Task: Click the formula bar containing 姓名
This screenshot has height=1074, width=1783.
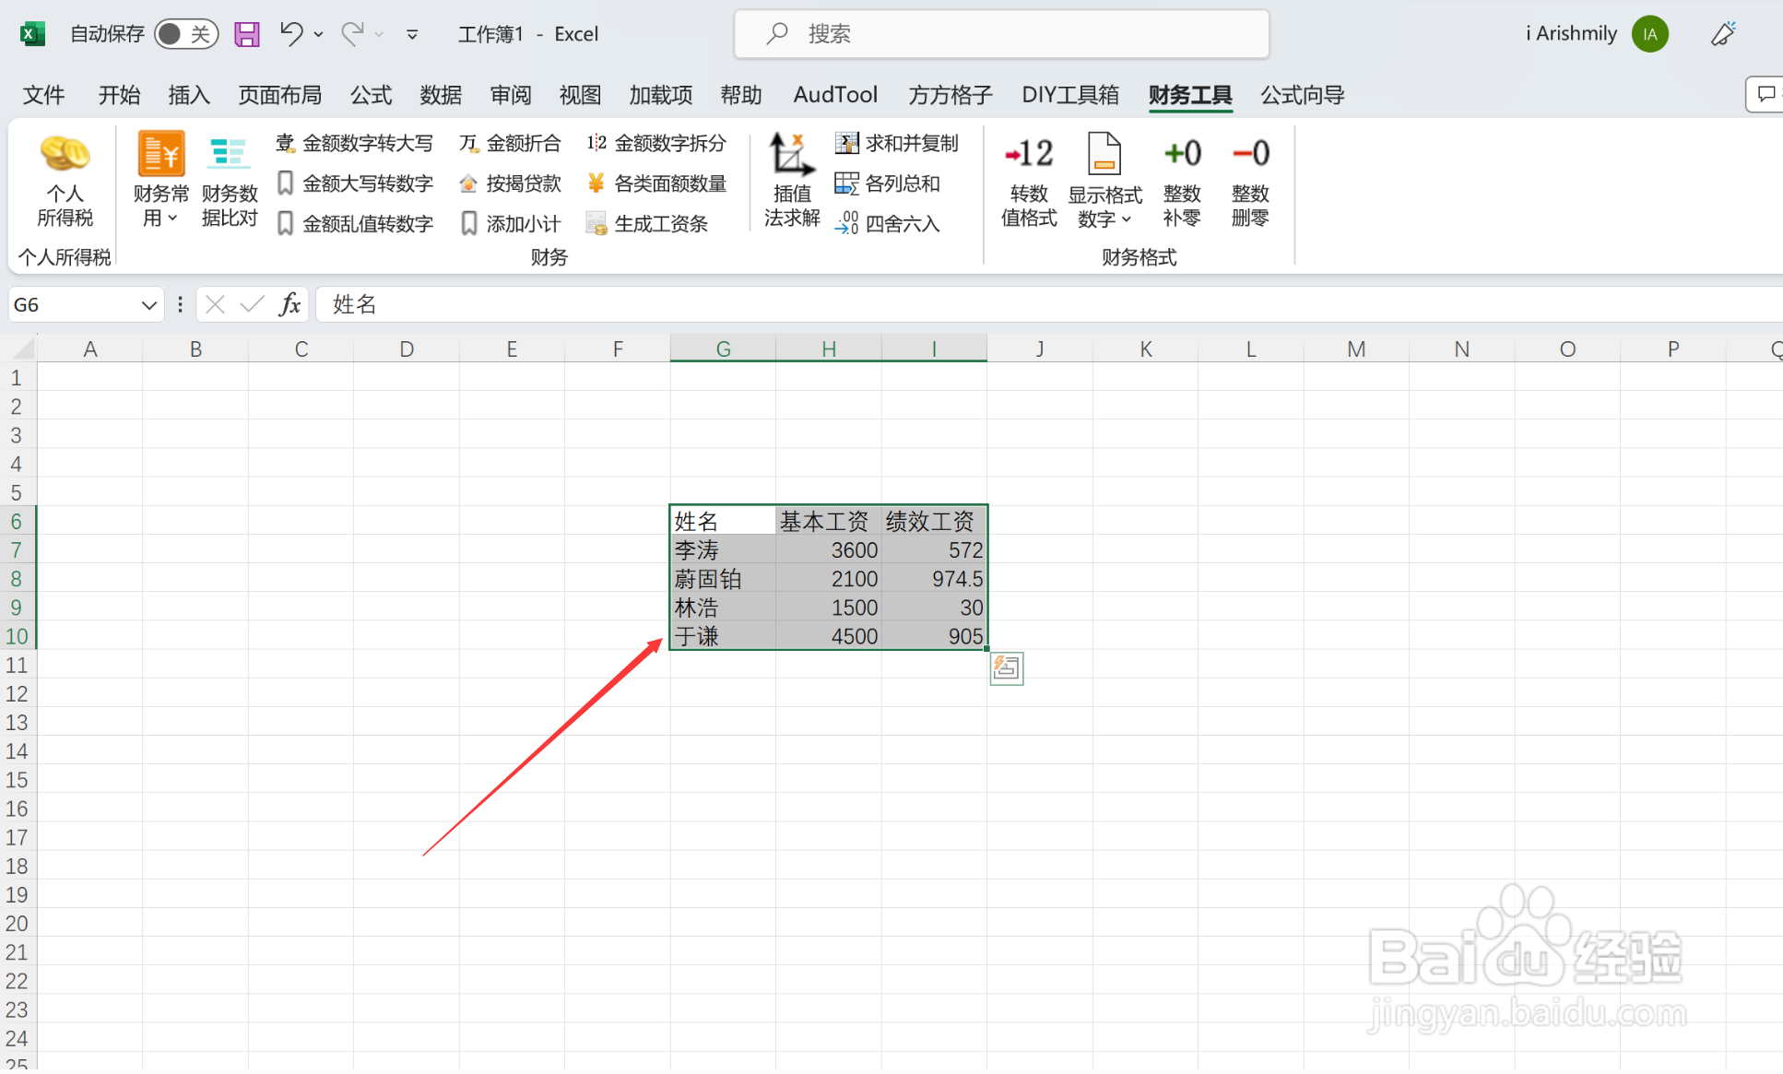Action: click(1049, 305)
